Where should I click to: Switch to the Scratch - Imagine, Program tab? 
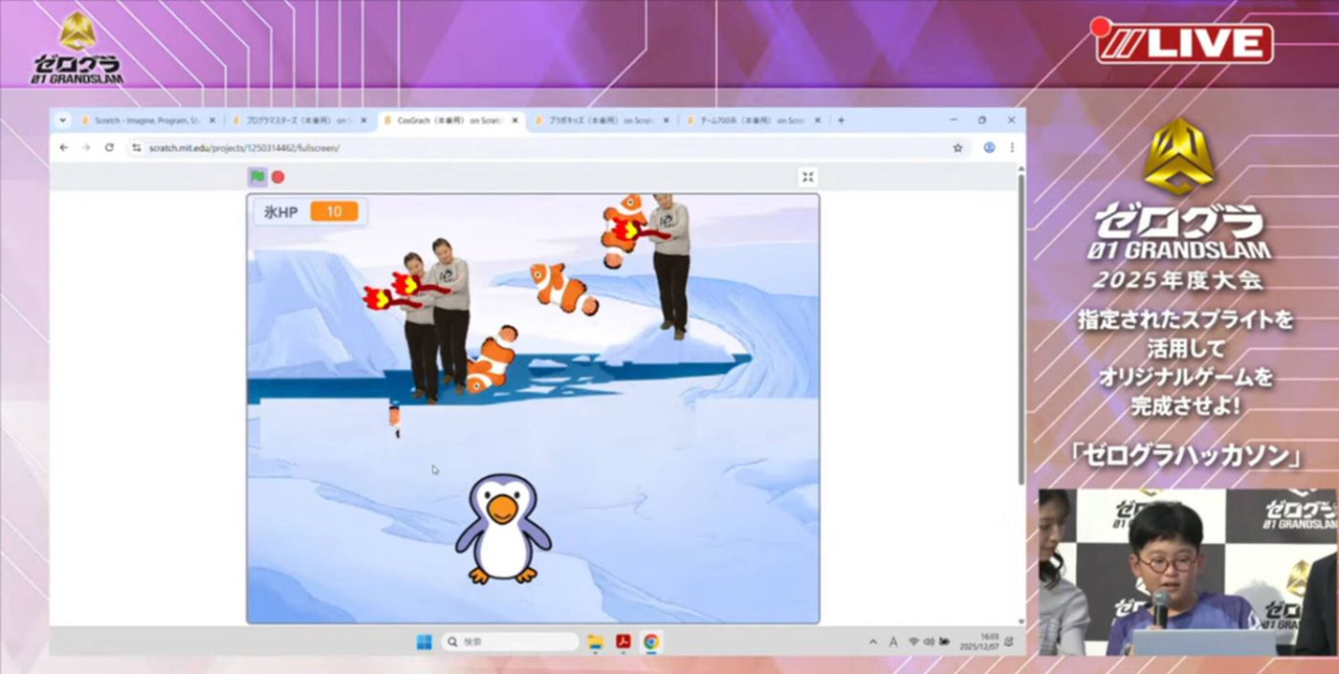(148, 120)
